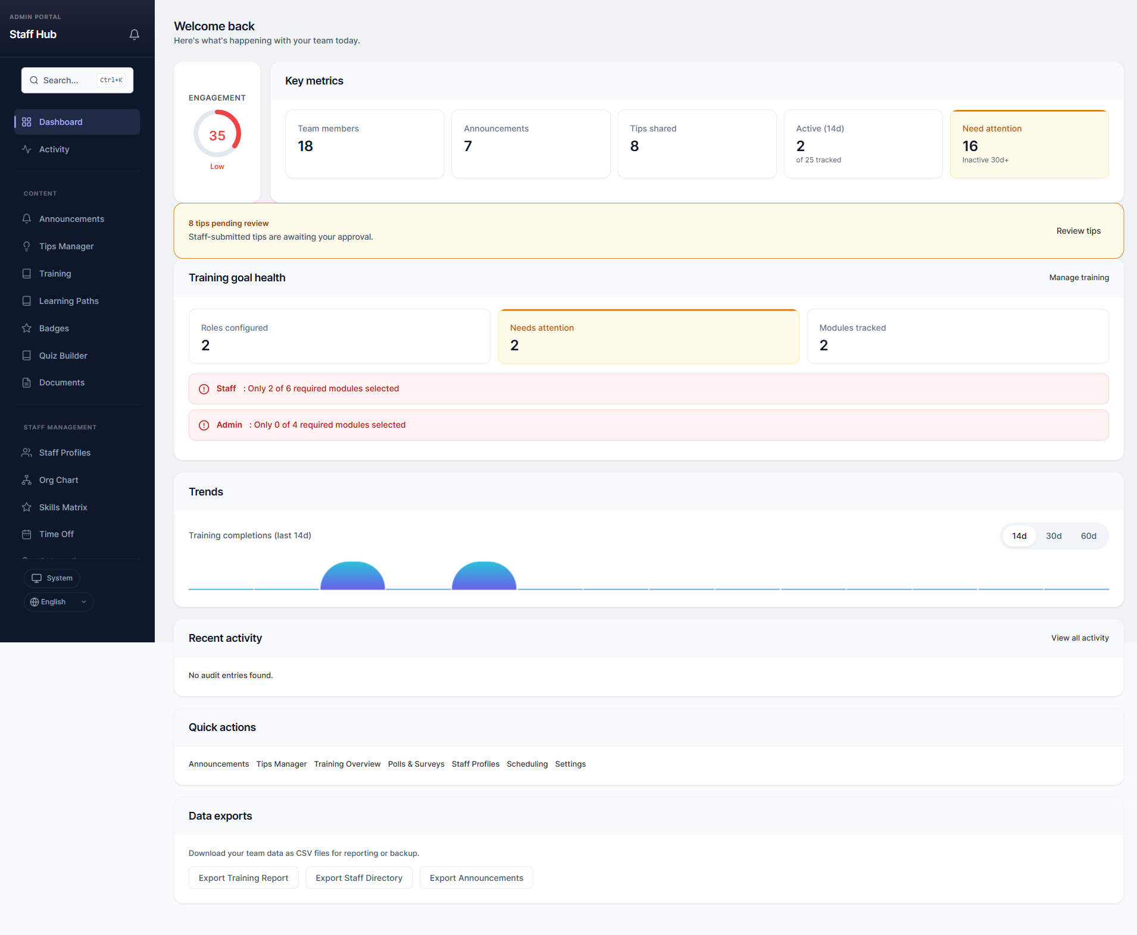Select the Tips Manager lightbulb icon
The image size is (1137, 935).
[27, 246]
